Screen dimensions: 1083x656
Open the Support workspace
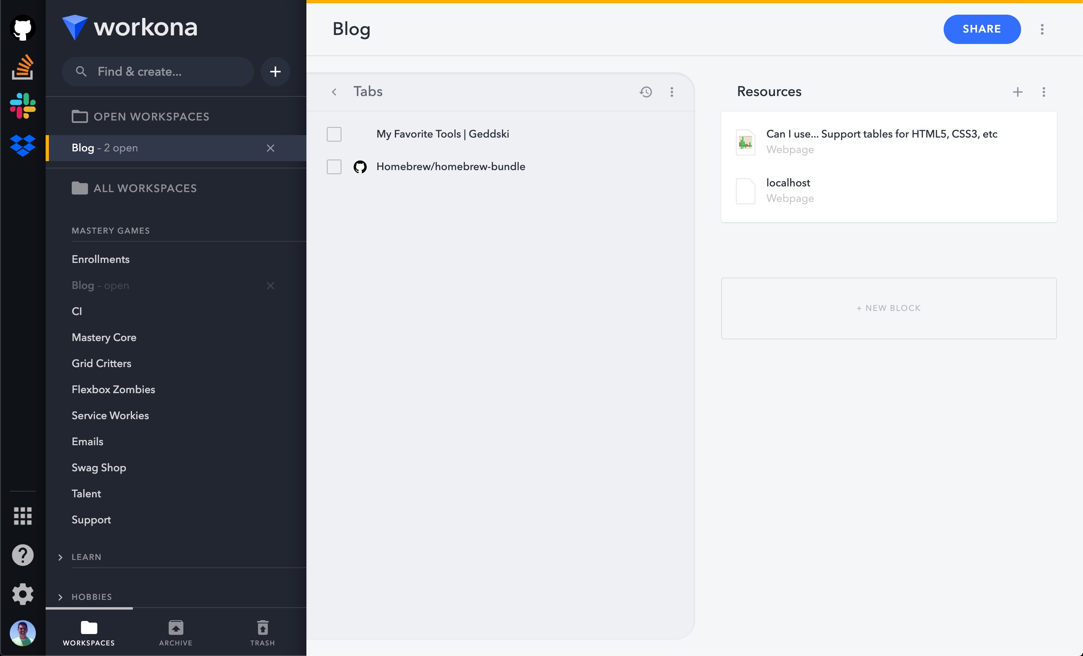(91, 519)
